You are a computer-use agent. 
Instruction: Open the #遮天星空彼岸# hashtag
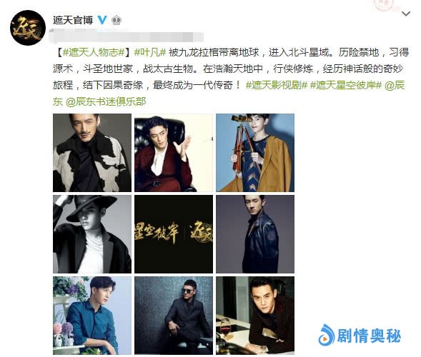coord(345,85)
